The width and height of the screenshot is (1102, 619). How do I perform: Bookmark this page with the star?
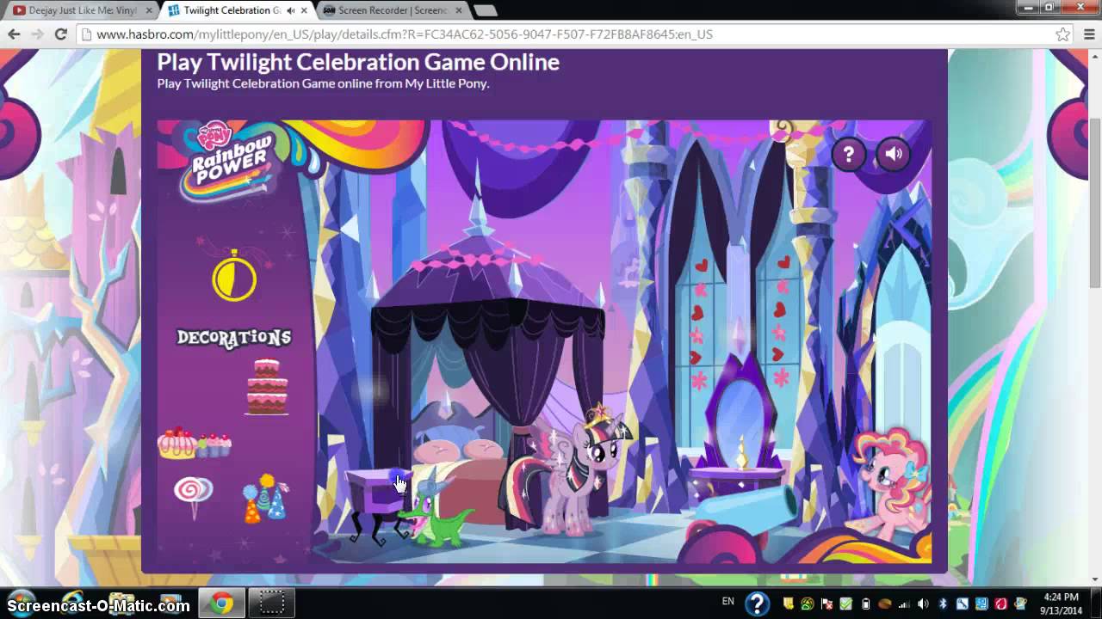[x=1062, y=34]
